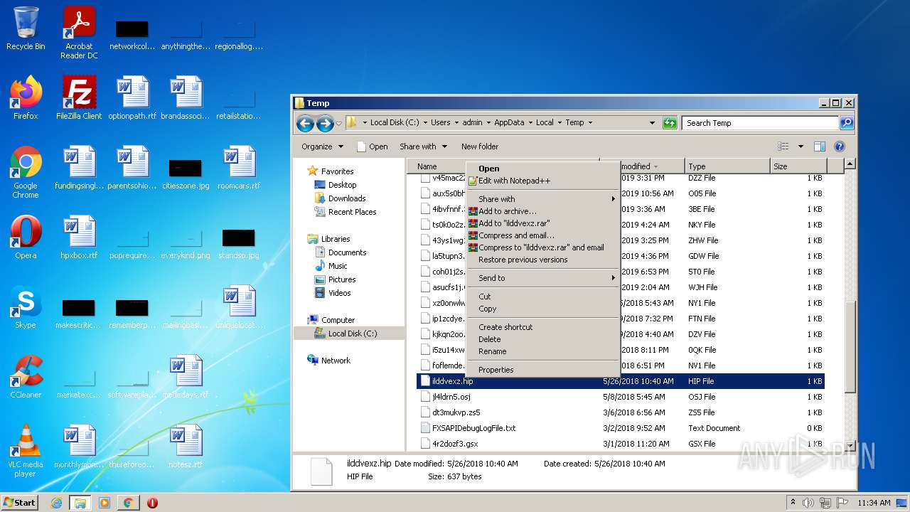910x512 pixels.
Task: Sort by Size column header
Action: click(x=798, y=166)
